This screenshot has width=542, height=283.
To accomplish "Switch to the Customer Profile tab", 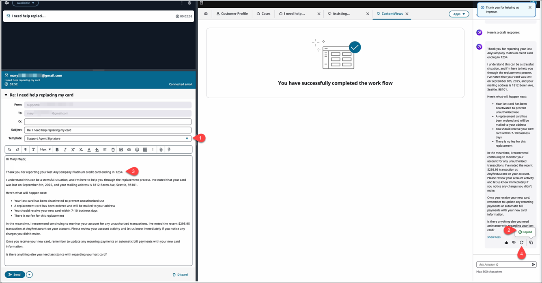I will tap(232, 13).
